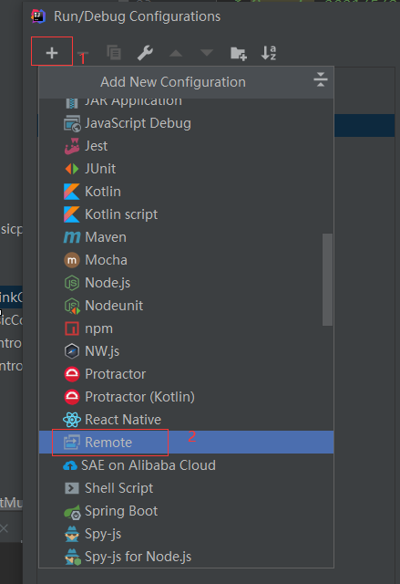This screenshot has width=400, height=584.
Task: Select the highlighted Remote configuration
Action: click(x=186, y=442)
